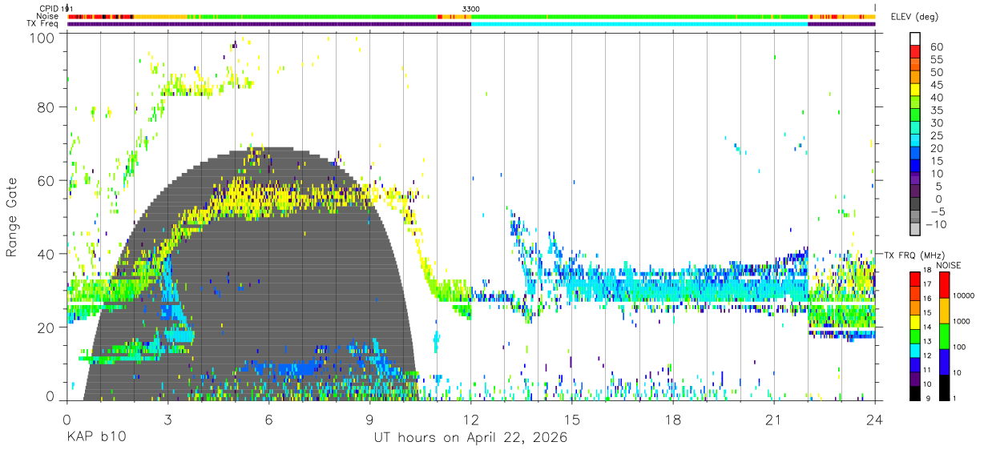The image size is (984, 454).
Task: Click the 'ELEV (deg)' color bar title
Action: 914,16
